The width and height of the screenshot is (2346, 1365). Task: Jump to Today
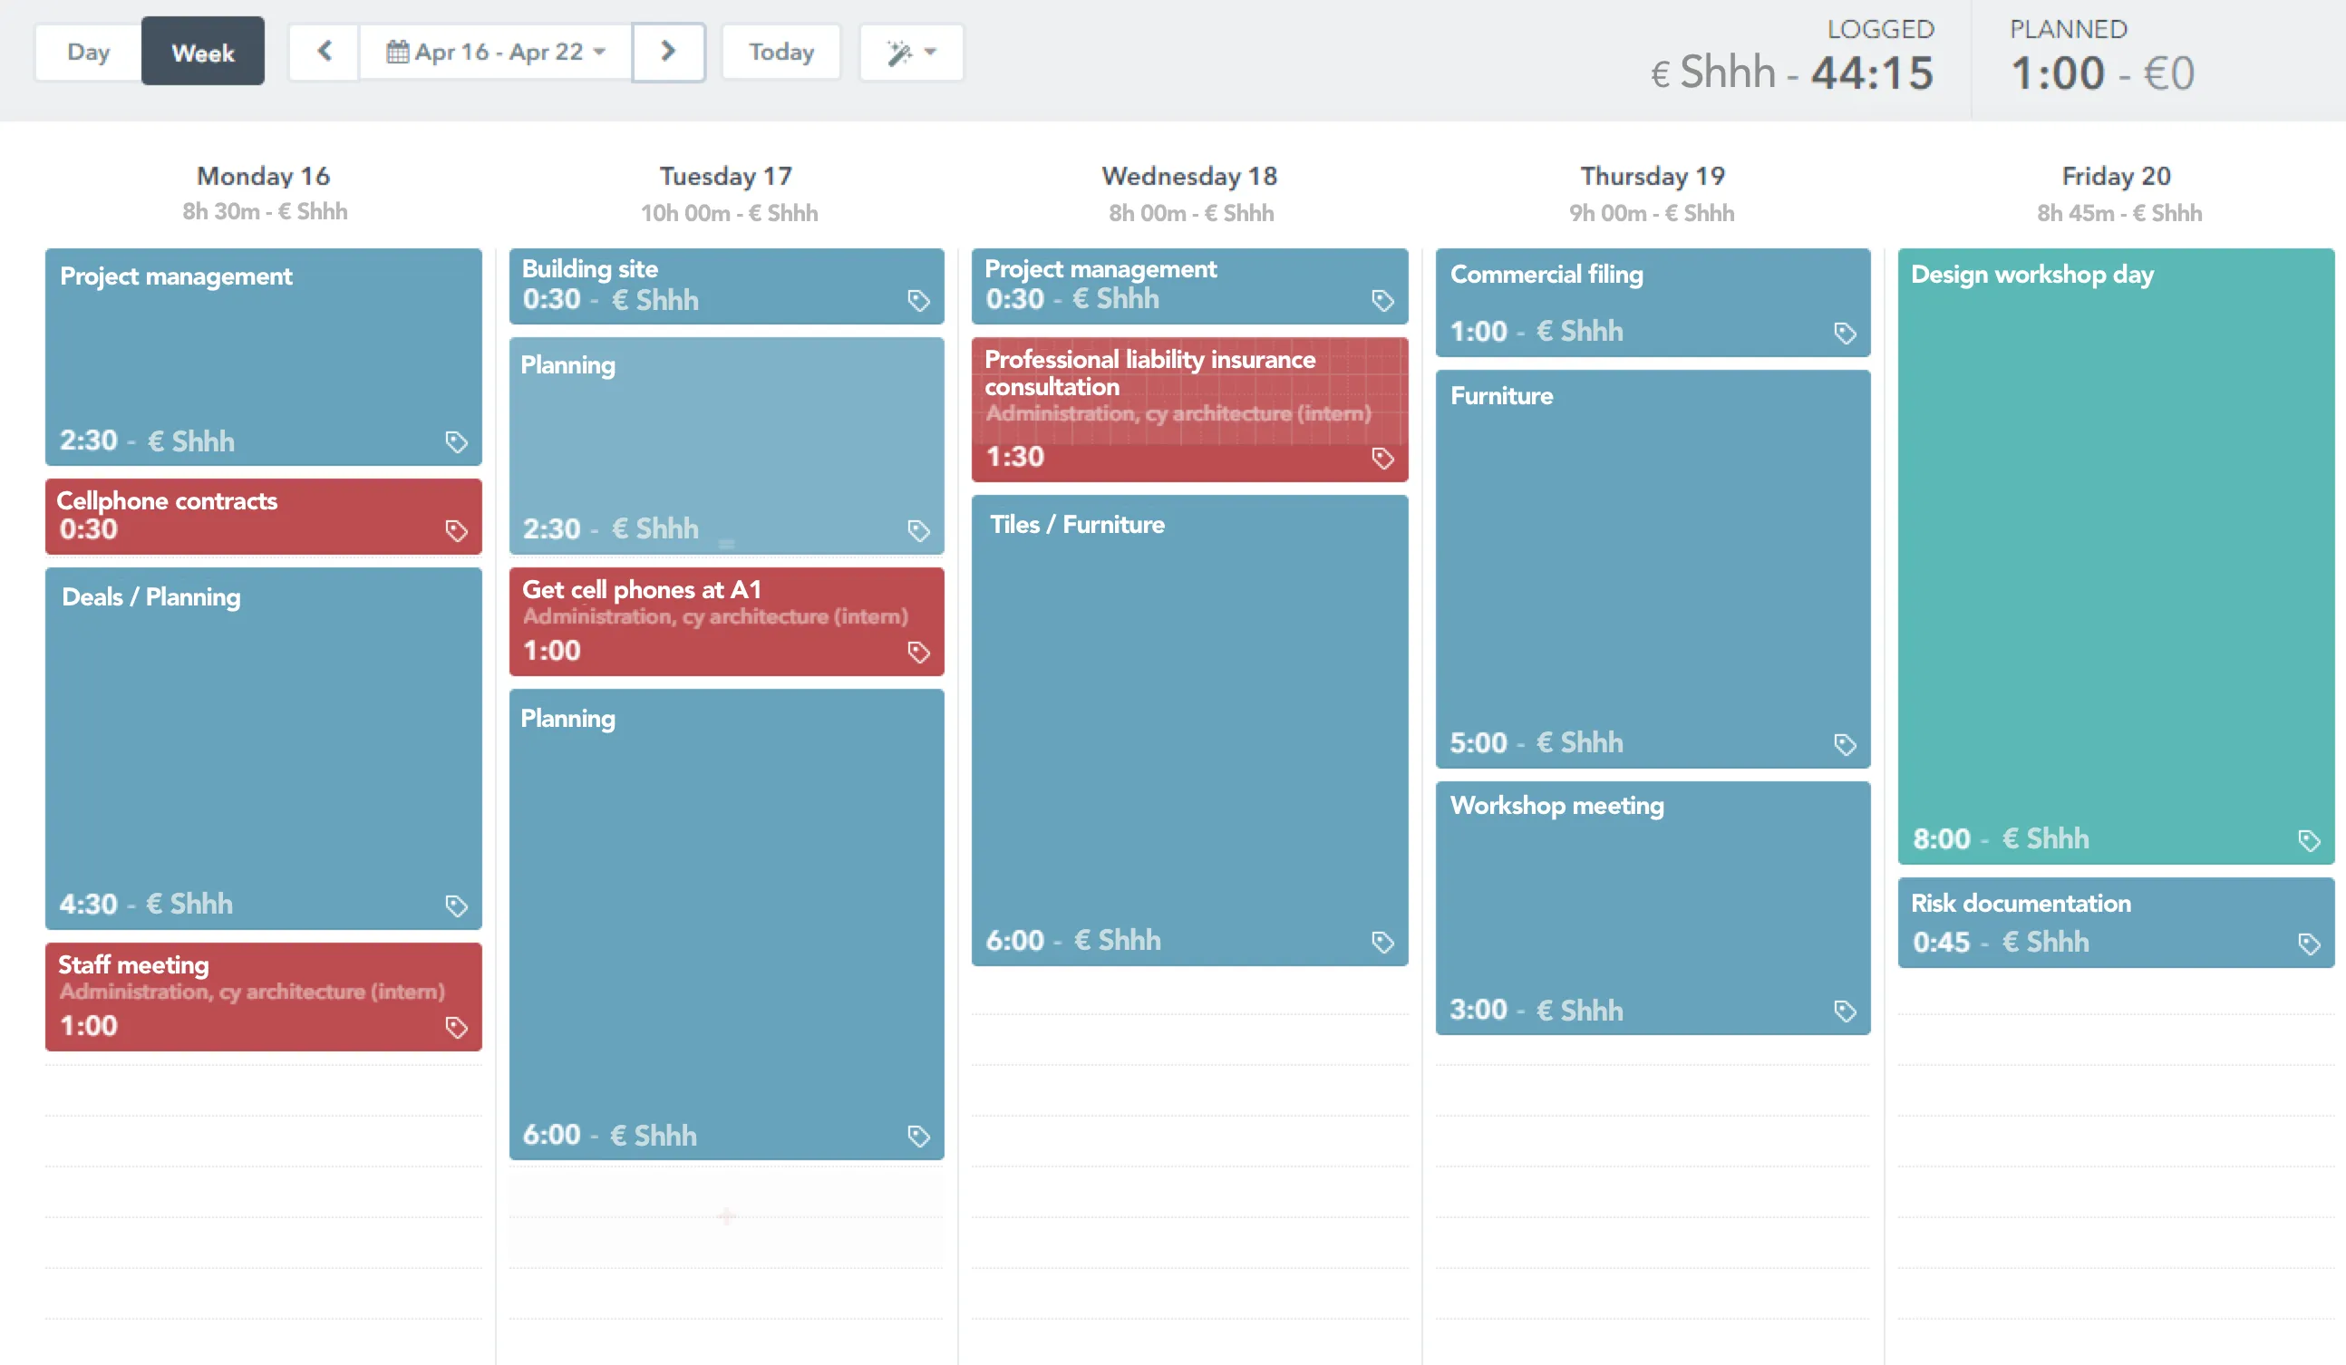tap(780, 53)
